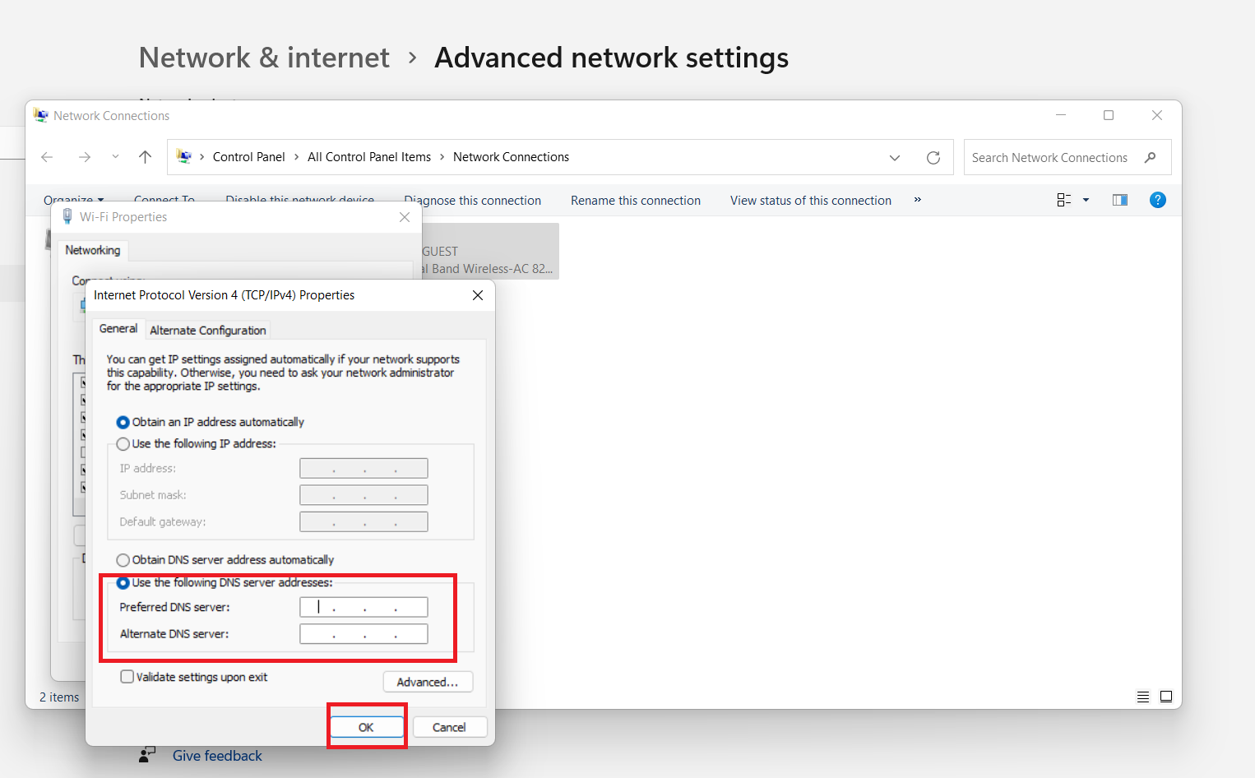Click Diagnose this connection
This screenshot has width=1255, height=778.
click(x=473, y=201)
